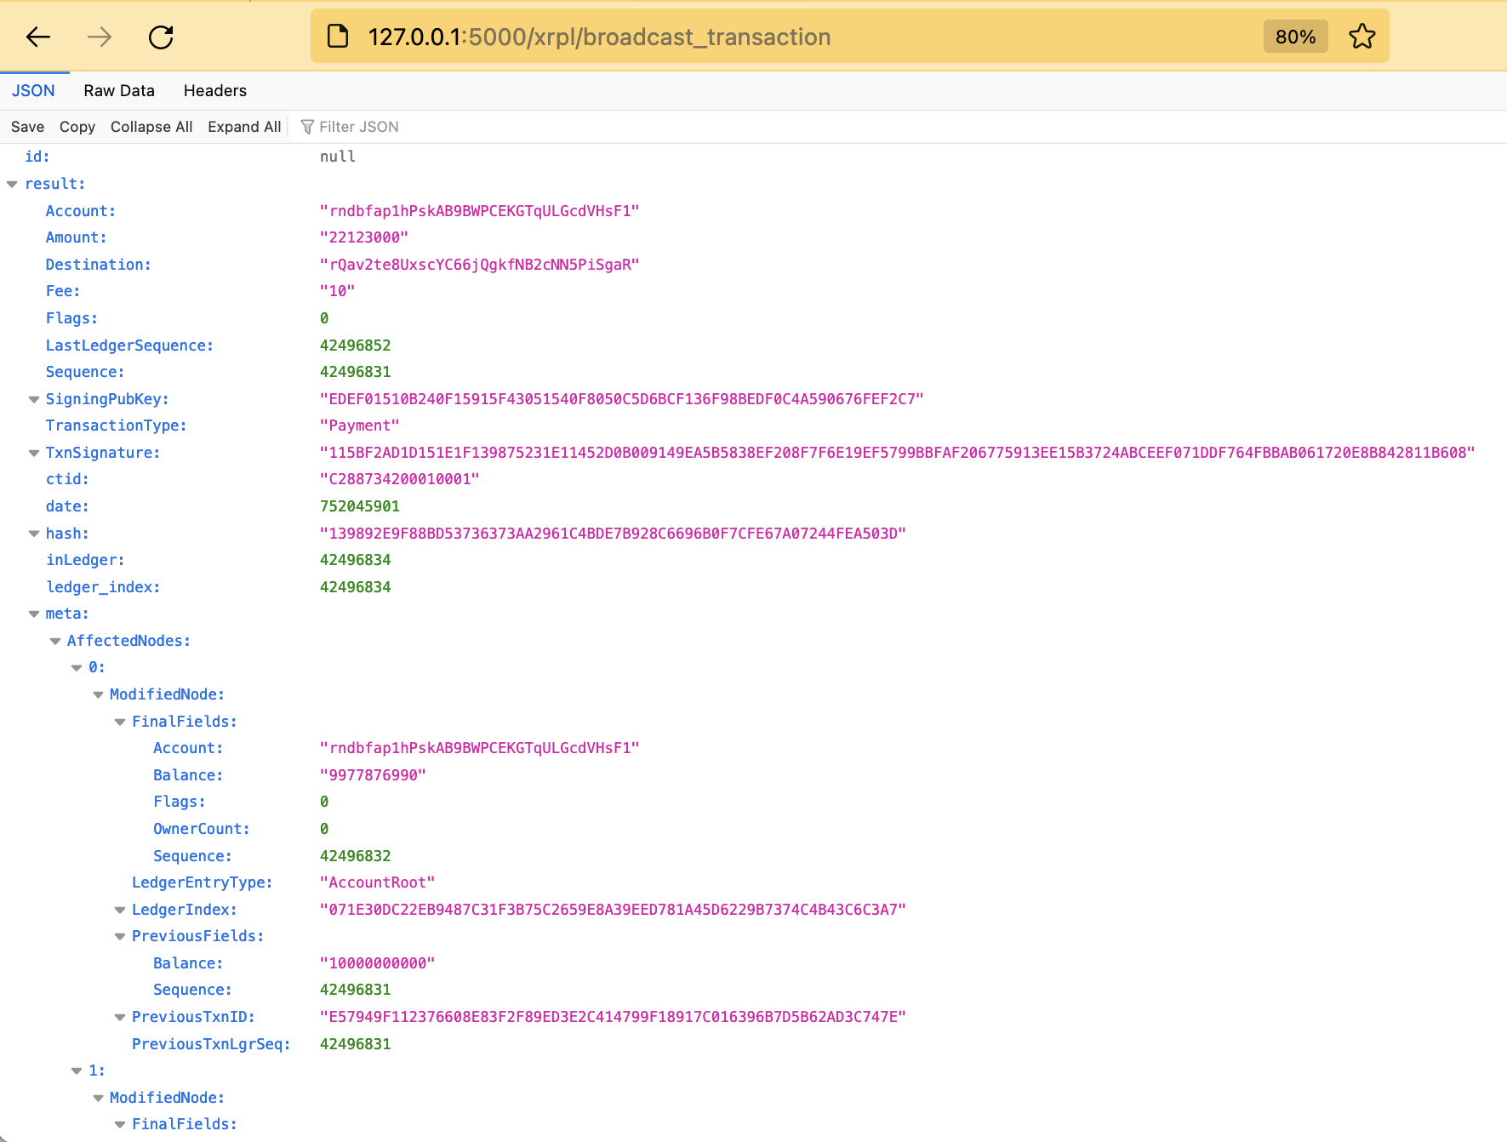View the Headers tab
Viewport: 1507px width, 1142px height.
click(x=215, y=91)
